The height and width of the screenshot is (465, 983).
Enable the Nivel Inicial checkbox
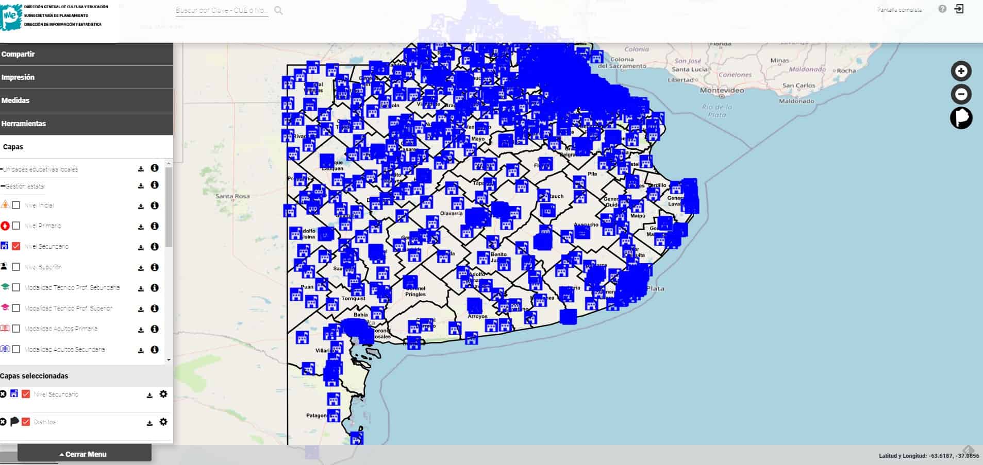click(x=16, y=205)
